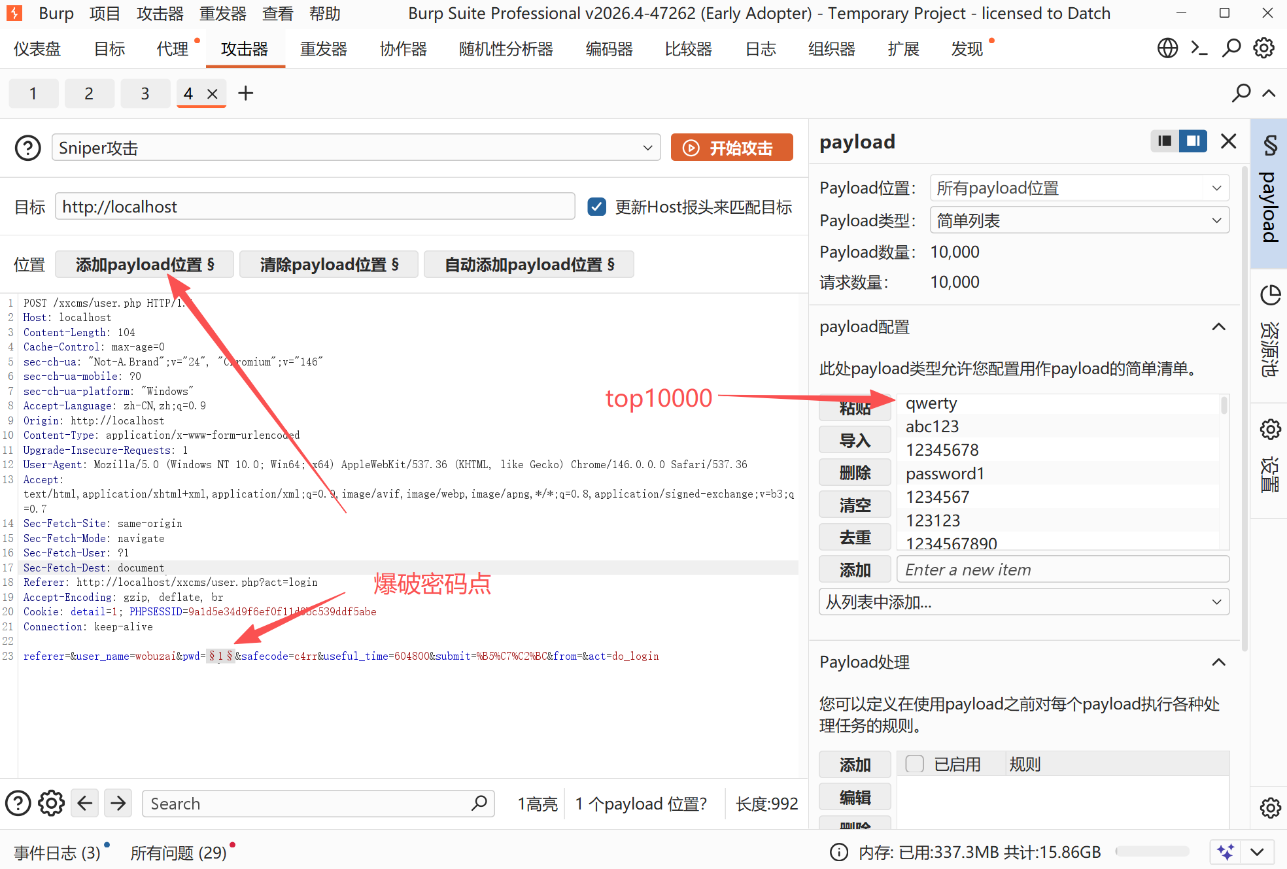Collapse the payload配置 section
1287x869 pixels.
[1218, 327]
